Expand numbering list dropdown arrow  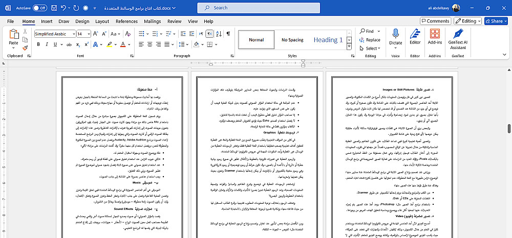pyautogui.click(x=161, y=34)
